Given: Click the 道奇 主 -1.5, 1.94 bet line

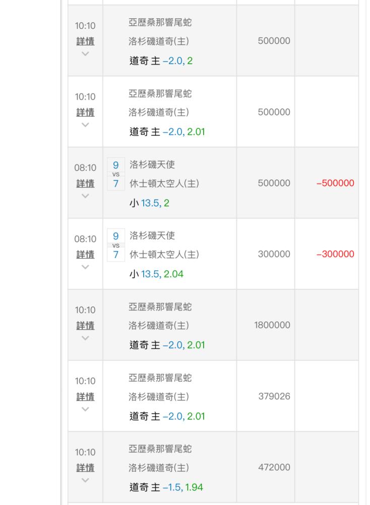Looking at the screenshot, I should pos(166,487).
